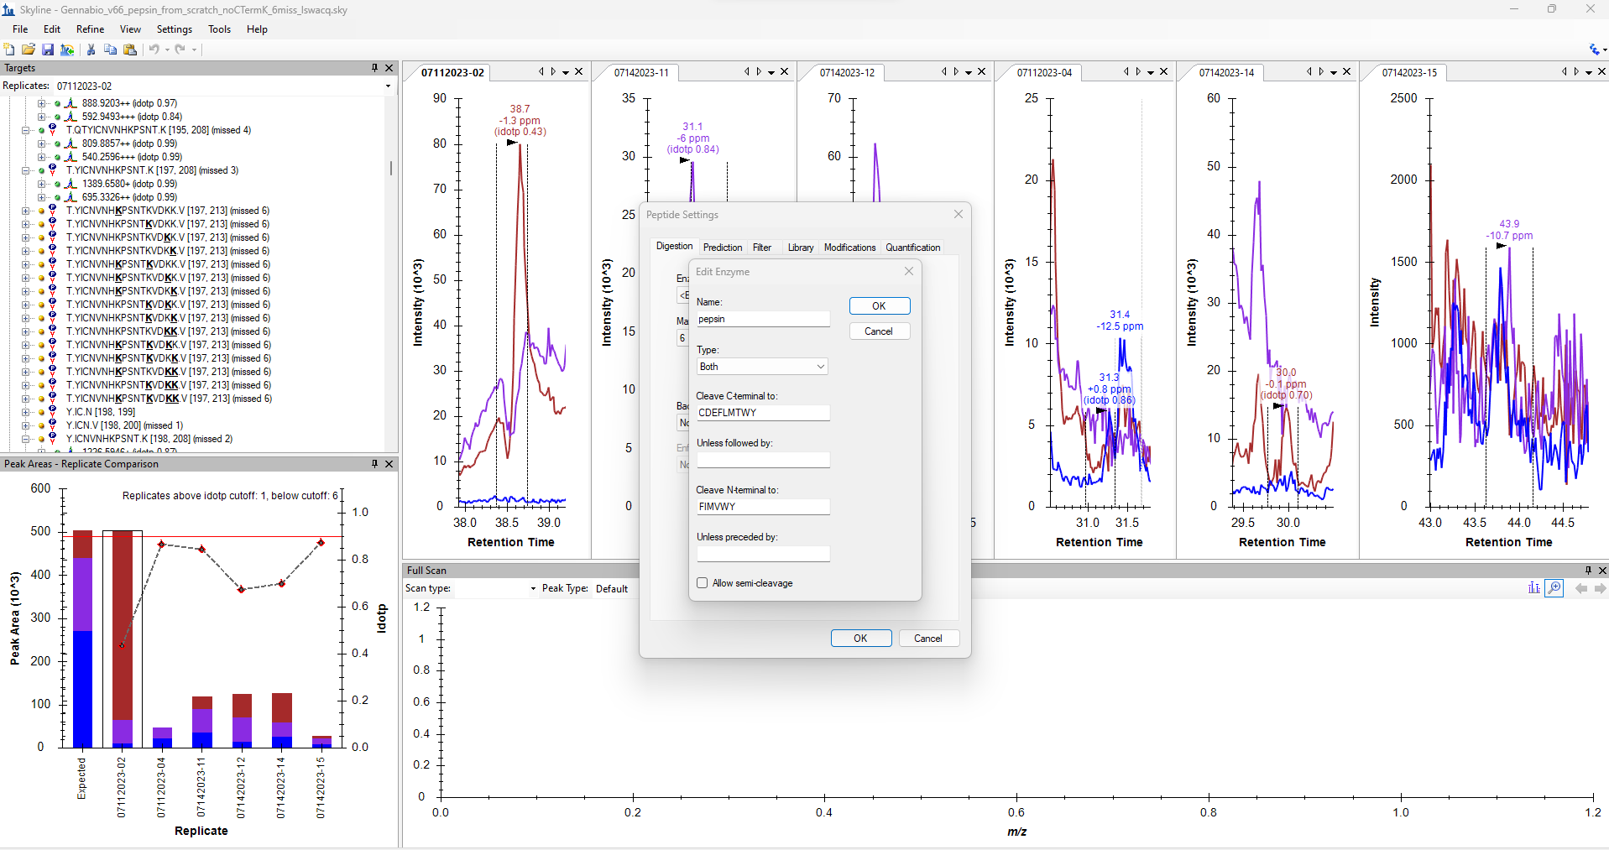The height and width of the screenshot is (850, 1609).
Task: Collapse the T.YICNVNHKPSNT.K peptide tree node
Action: pos(26,170)
